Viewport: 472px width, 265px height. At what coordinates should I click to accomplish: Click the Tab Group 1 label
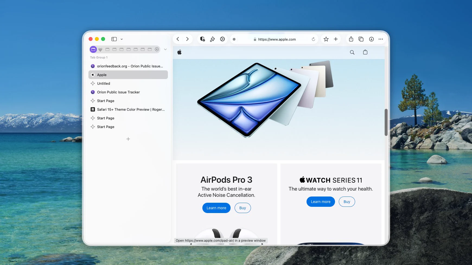(x=99, y=57)
